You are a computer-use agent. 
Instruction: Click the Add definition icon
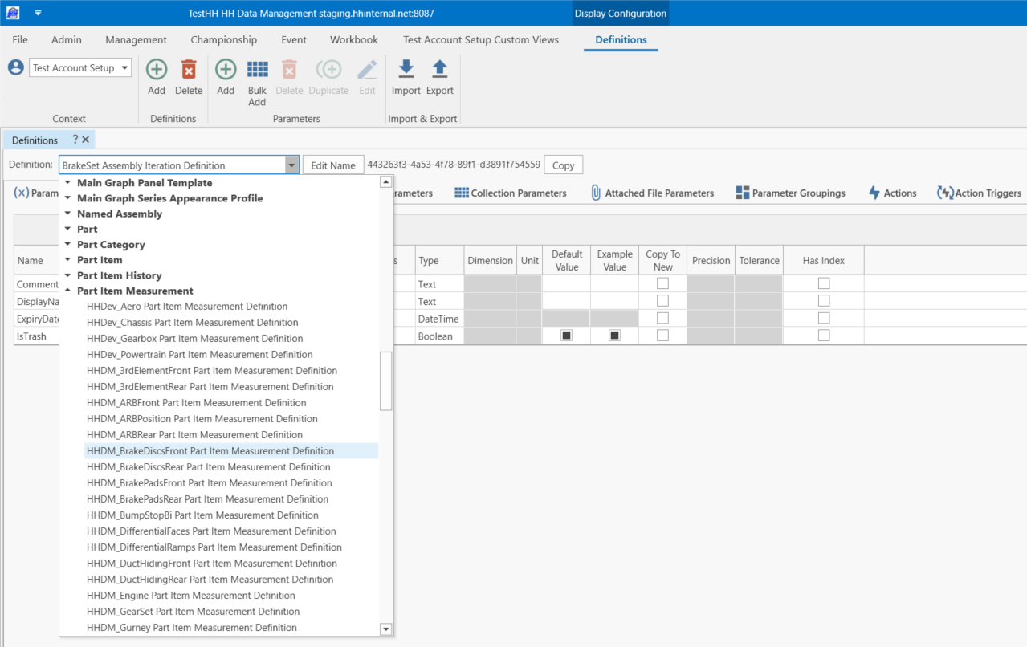tap(157, 70)
